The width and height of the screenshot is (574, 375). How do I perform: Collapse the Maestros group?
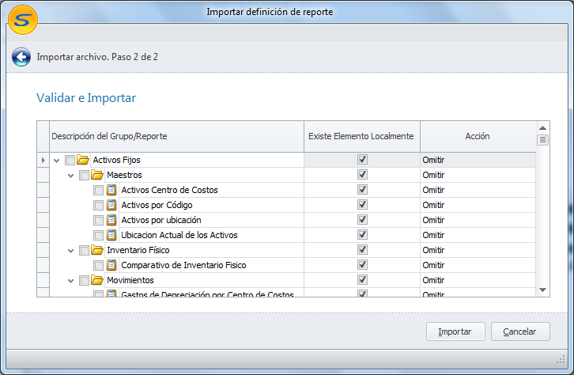pos(71,175)
